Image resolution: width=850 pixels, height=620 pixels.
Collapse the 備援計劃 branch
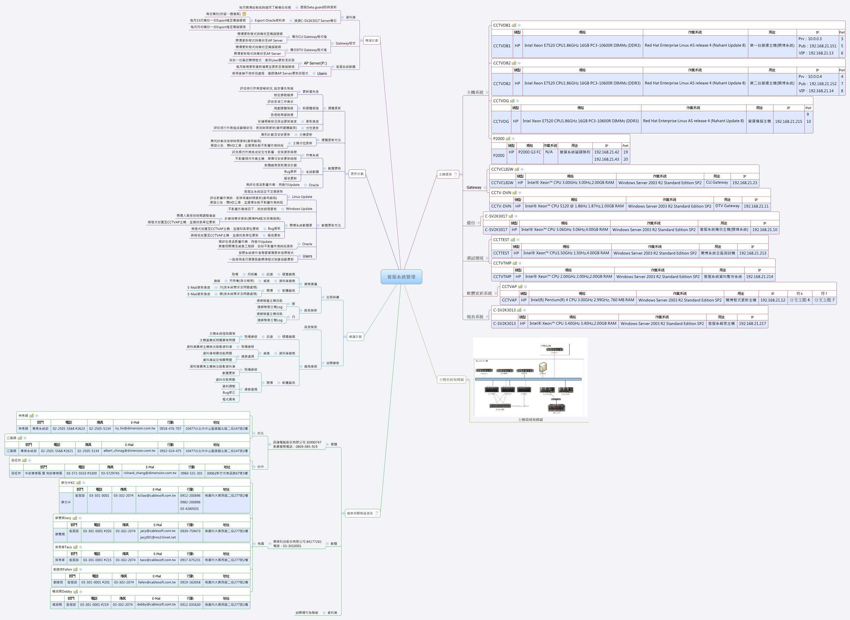click(361, 41)
